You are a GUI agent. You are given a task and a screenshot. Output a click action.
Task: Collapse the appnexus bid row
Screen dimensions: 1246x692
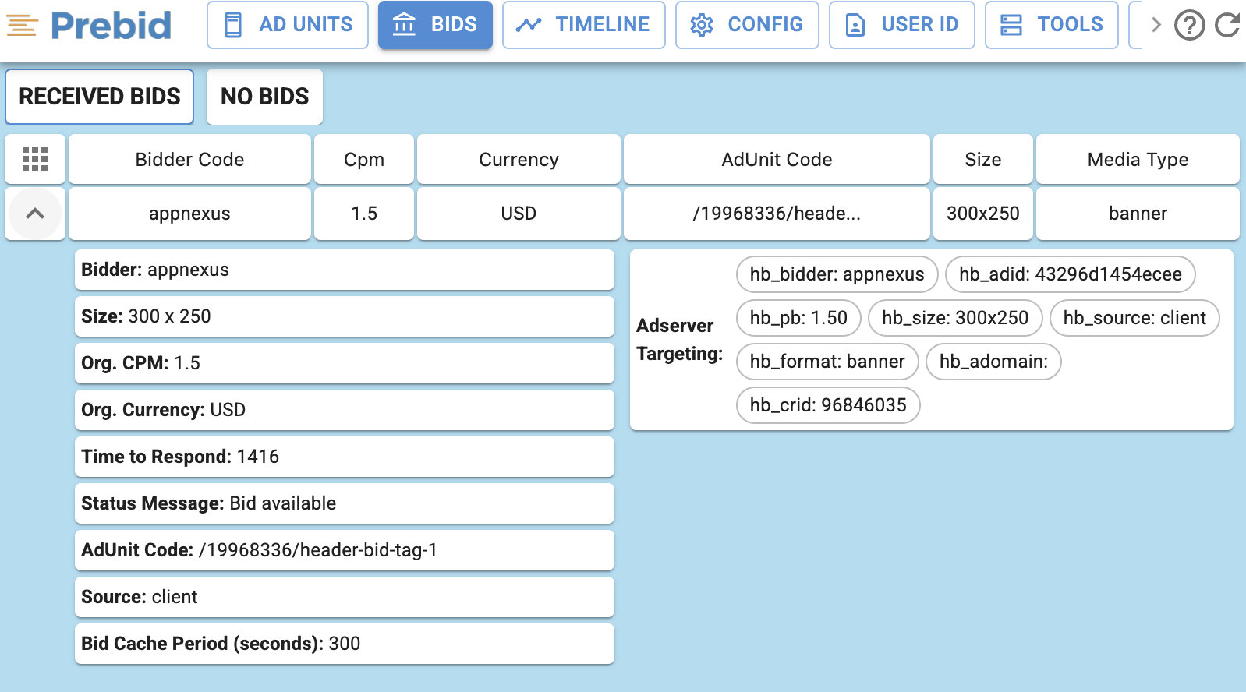35,214
